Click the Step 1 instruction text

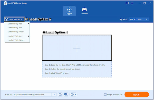tap(75, 65)
